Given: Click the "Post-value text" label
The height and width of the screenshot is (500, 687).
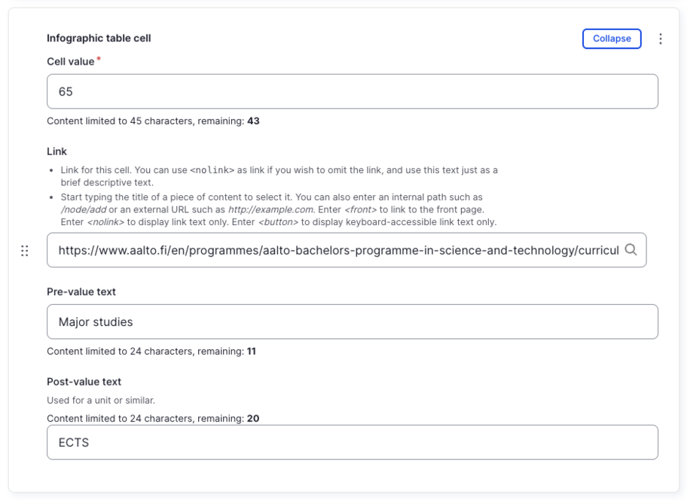Looking at the screenshot, I should (84, 382).
